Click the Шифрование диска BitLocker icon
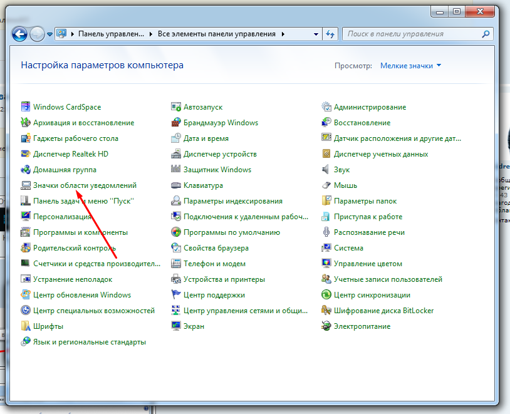This screenshot has width=510, height=414. point(326,310)
